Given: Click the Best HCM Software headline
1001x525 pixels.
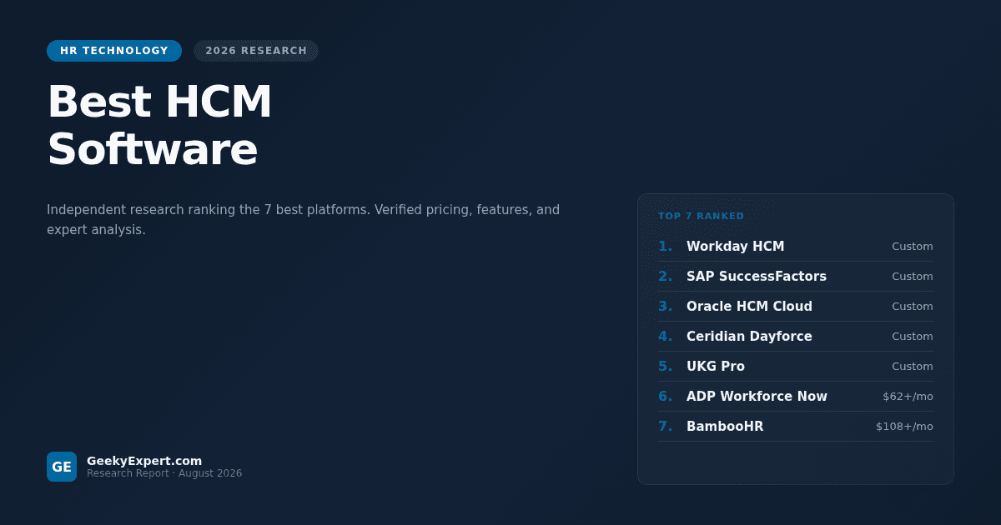Looking at the screenshot, I should point(160,126).
